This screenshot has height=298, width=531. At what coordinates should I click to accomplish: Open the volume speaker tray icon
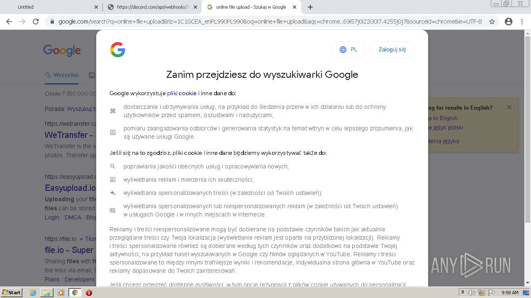(472, 293)
